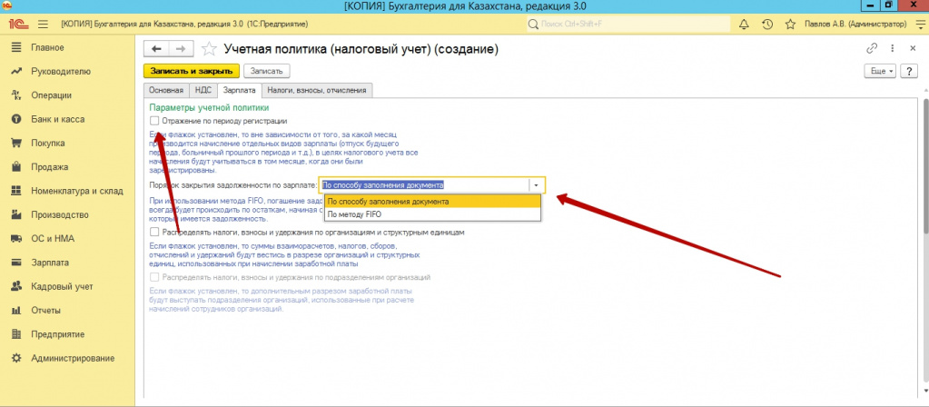The height and width of the screenshot is (407, 929).
Task: Expand the Порядок закрытия задолженности dropdown arrow
Action: (x=536, y=184)
